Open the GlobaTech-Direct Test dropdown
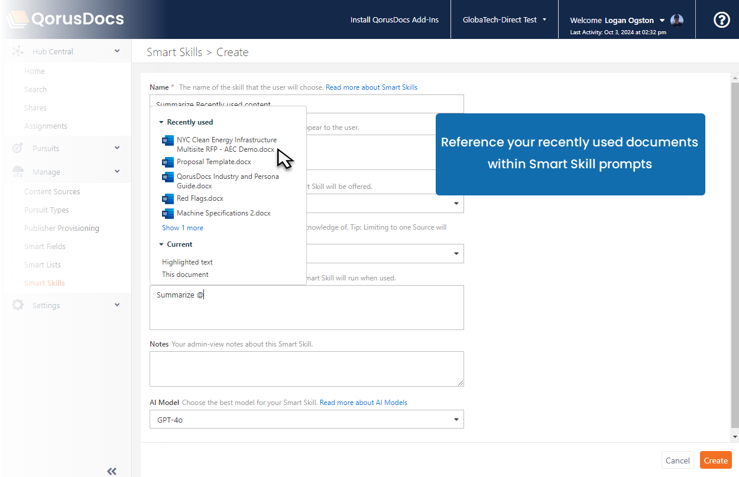The height and width of the screenshot is (477, 739). [504, 19]
